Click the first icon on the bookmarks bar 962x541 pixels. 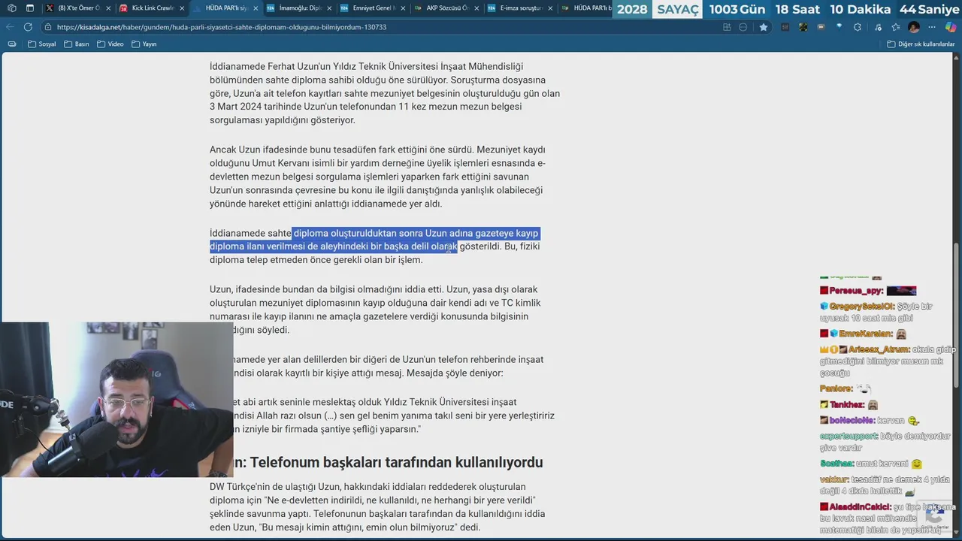pyautogui.click(x=12, y=44)
